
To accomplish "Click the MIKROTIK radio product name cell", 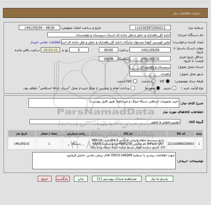I will click(128, 144).
